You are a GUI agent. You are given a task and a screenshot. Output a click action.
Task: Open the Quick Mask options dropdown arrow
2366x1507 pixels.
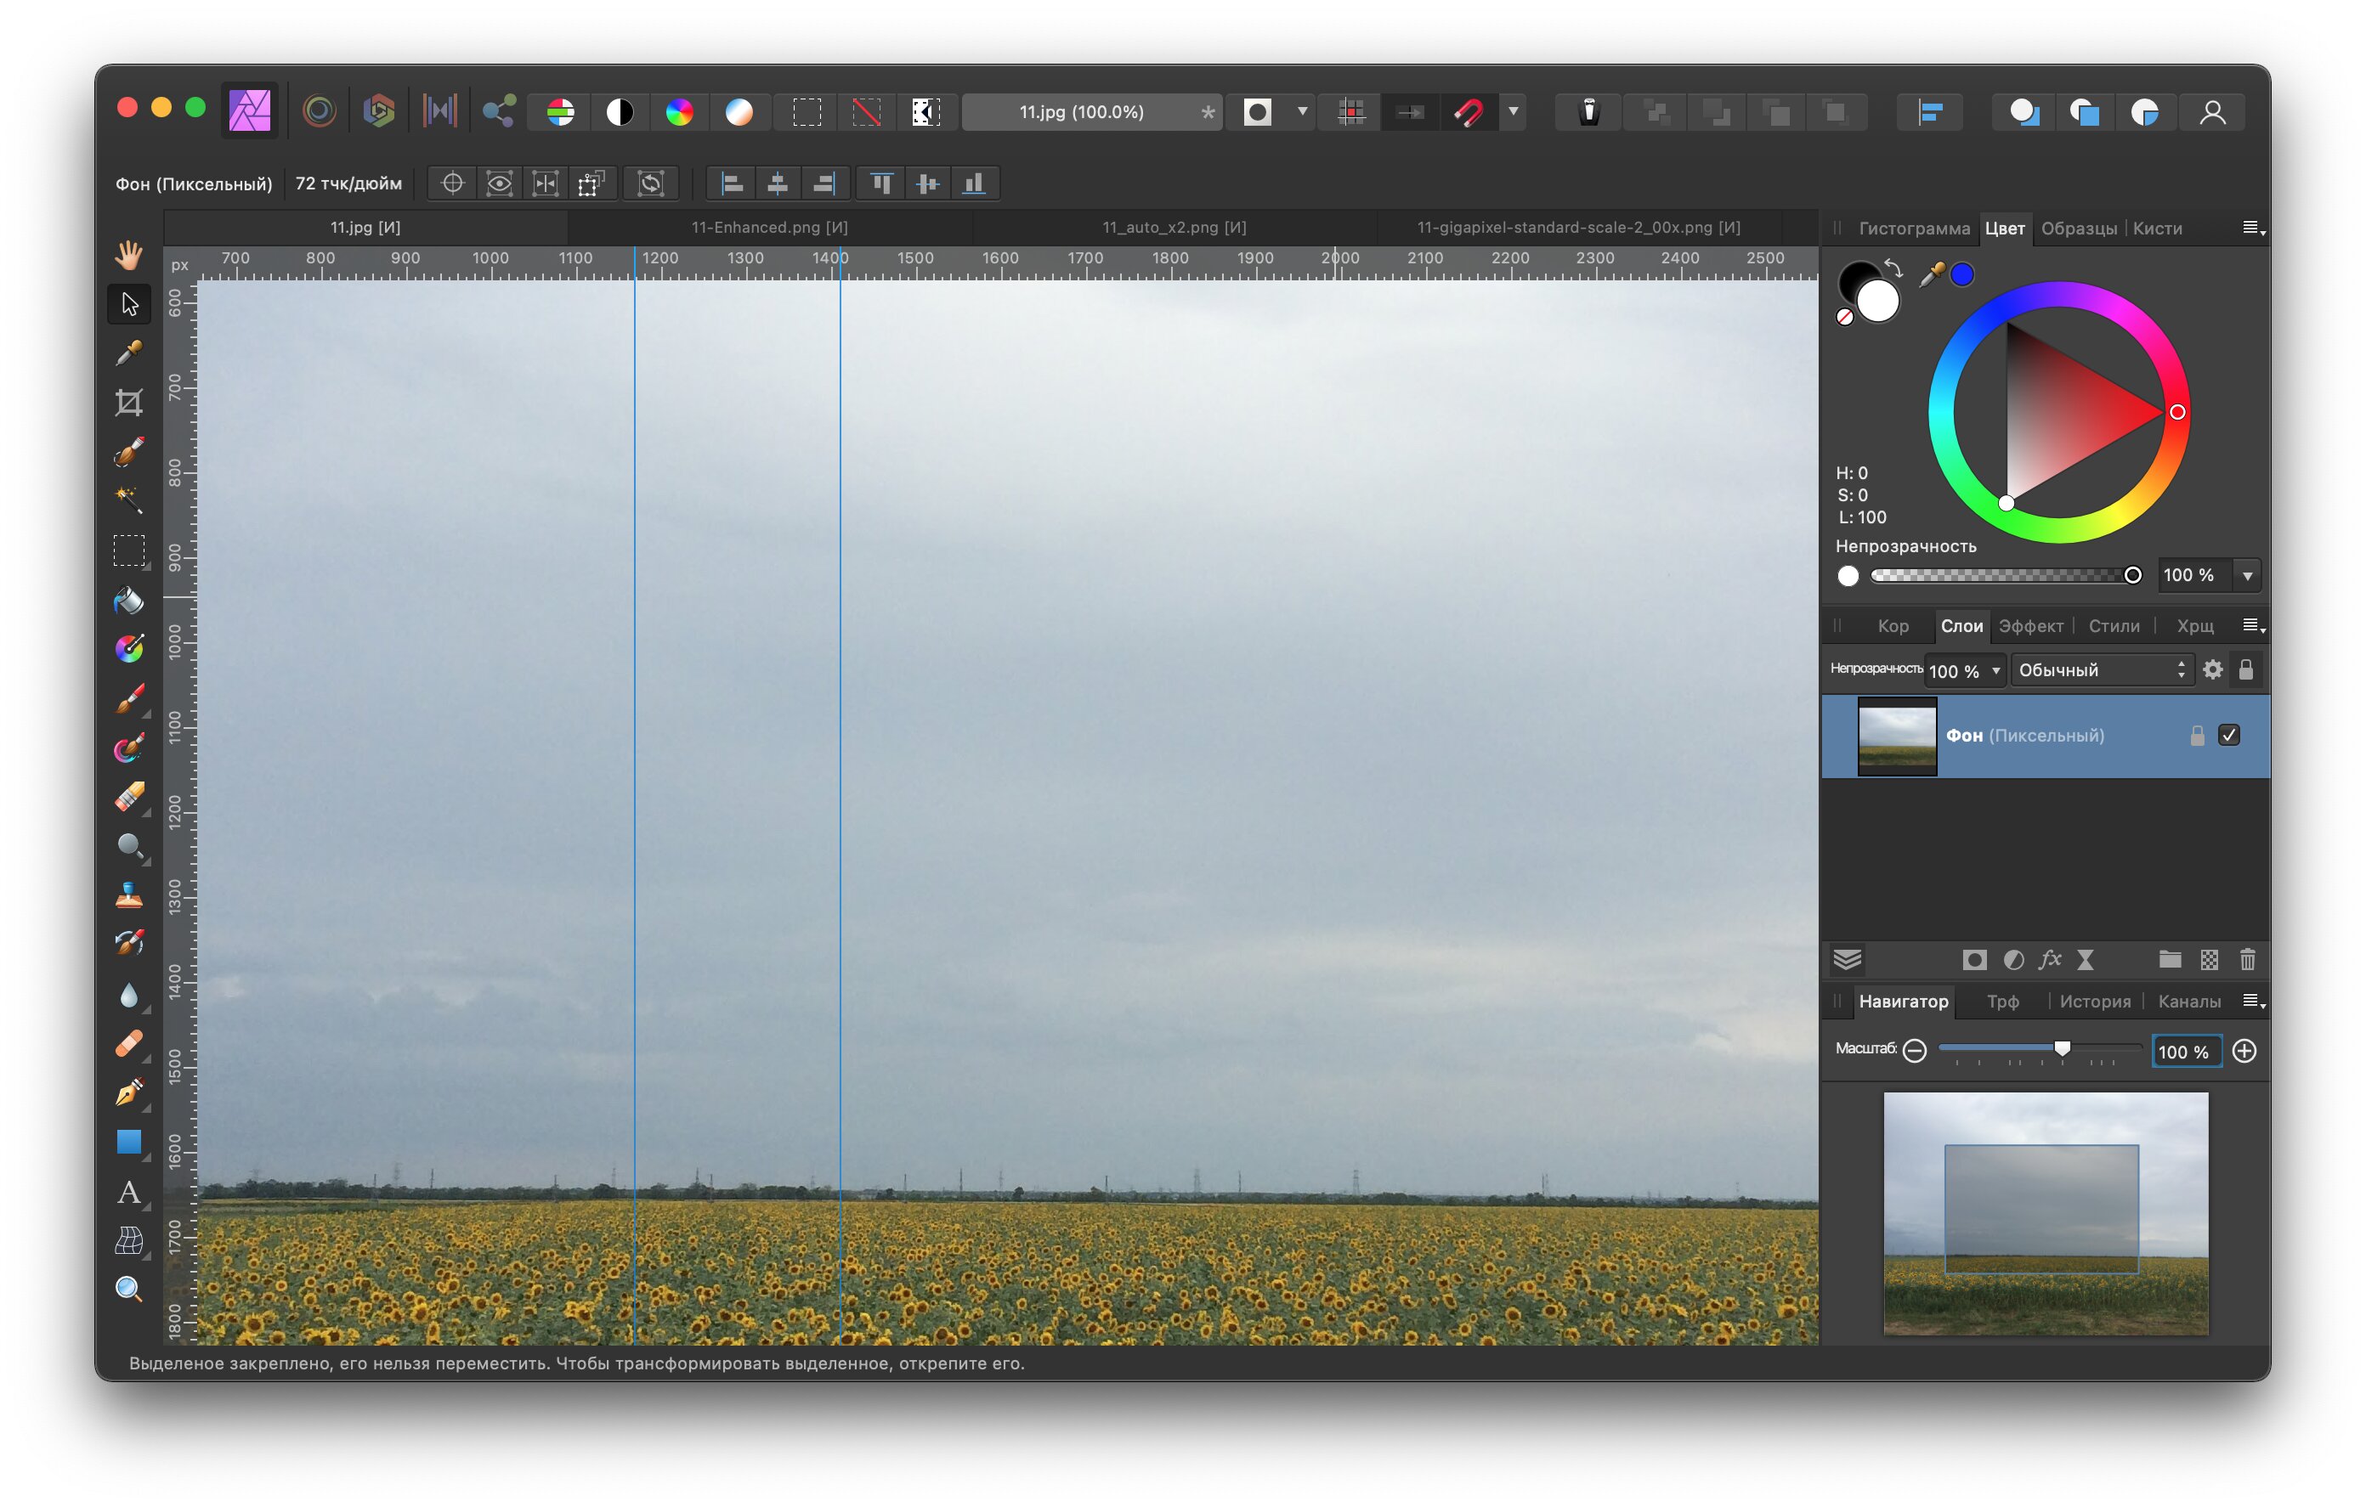coord(1302,111)
